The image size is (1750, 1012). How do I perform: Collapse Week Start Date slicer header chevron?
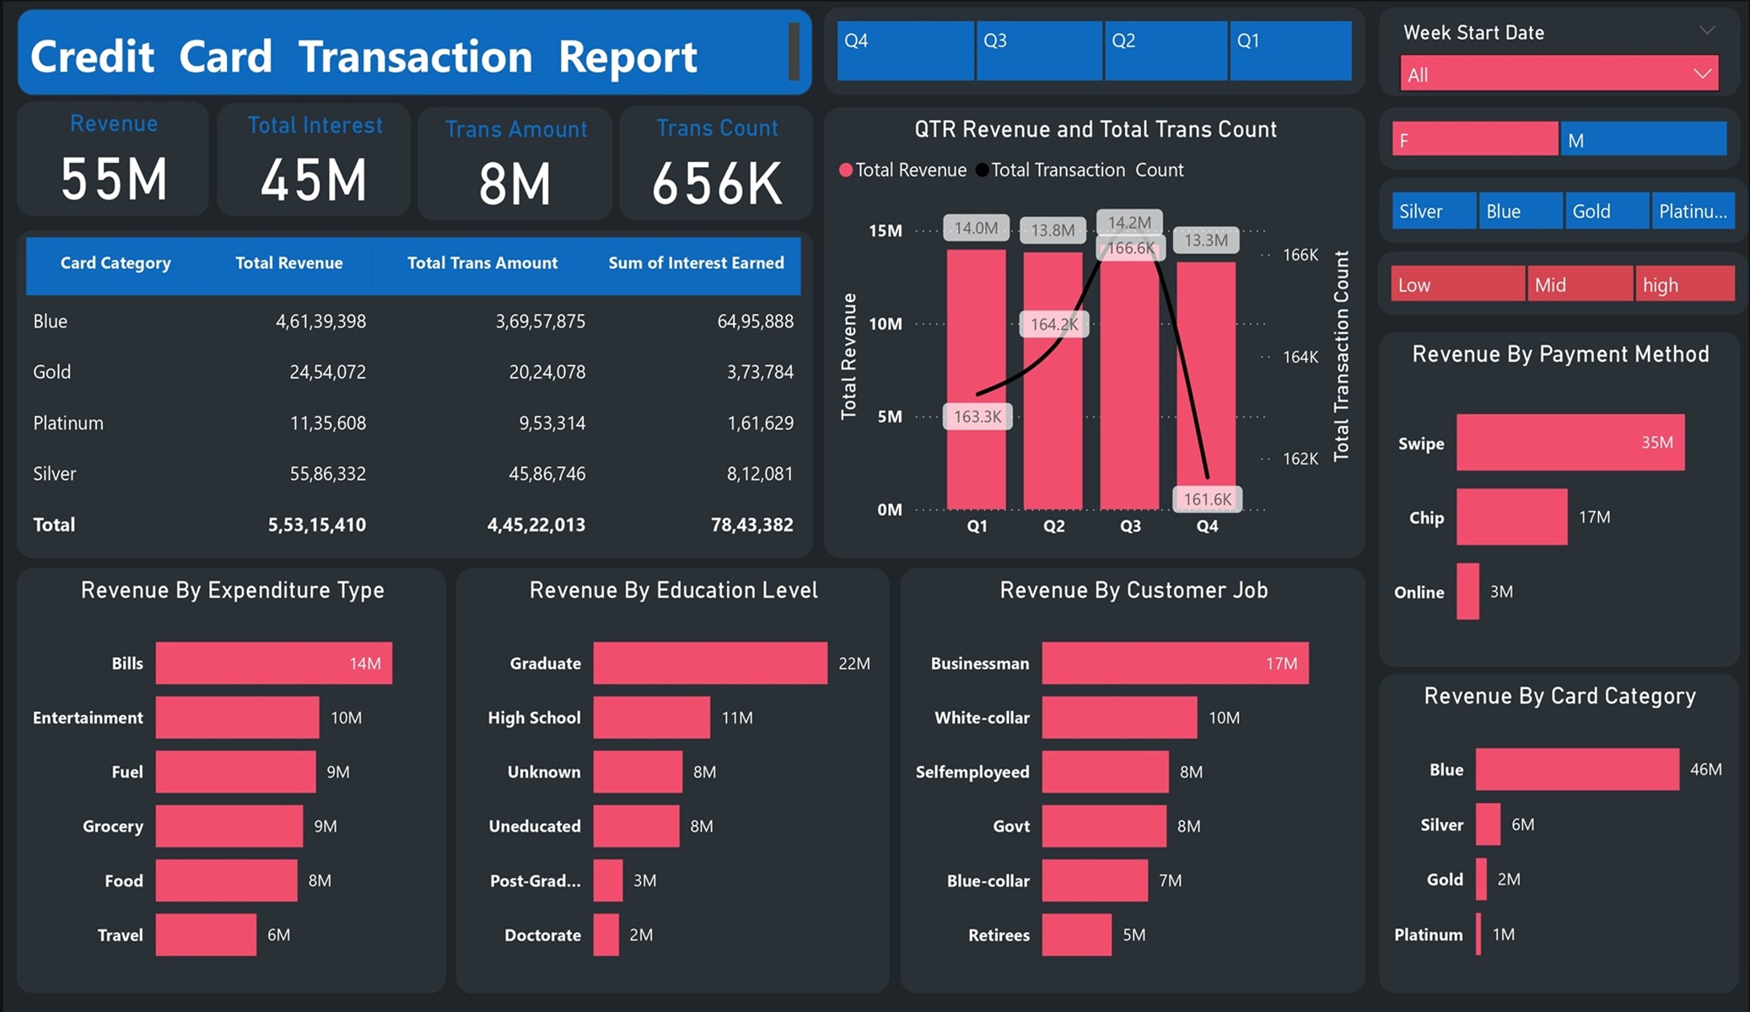1707,31
